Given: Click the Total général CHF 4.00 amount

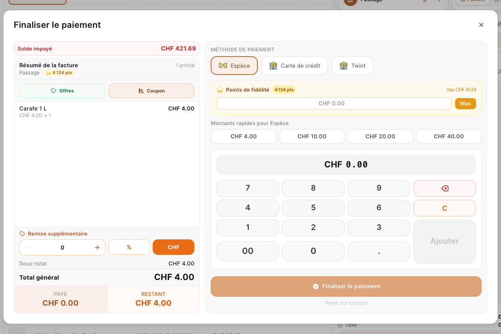Looking at the screenshot, I should pos(174,277).
